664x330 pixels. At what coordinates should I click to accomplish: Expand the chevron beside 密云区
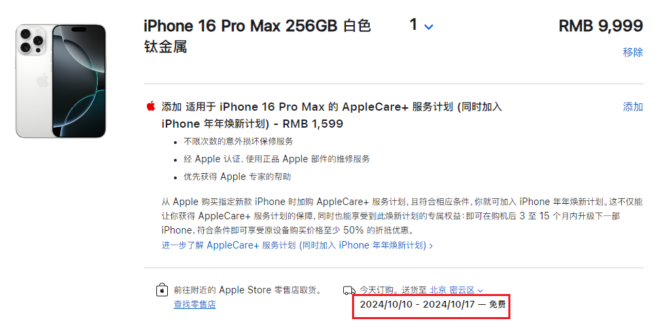click(x=480, y=291)
